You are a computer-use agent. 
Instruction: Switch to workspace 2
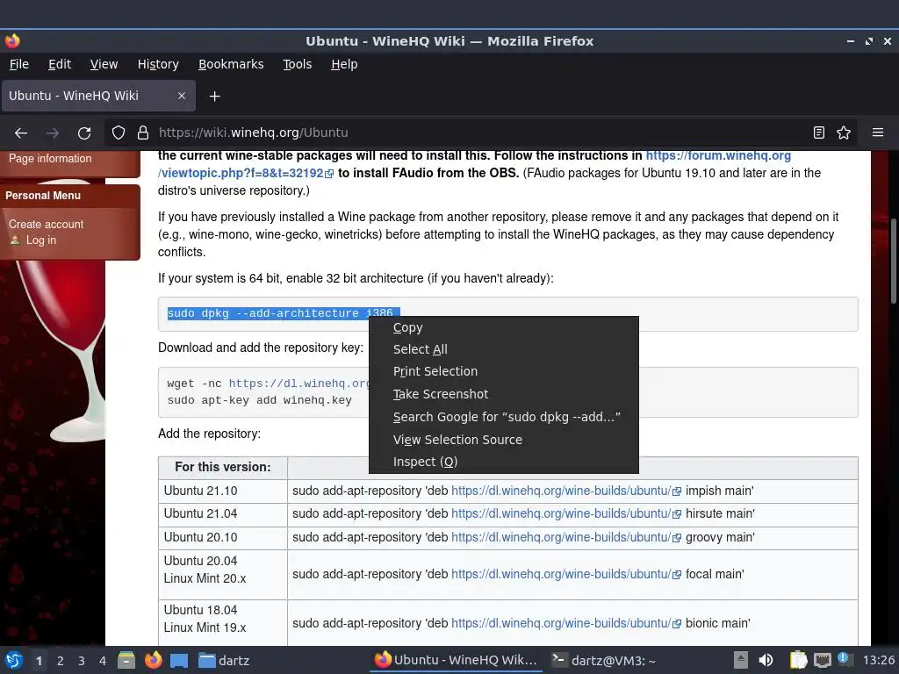click(61, 661)
